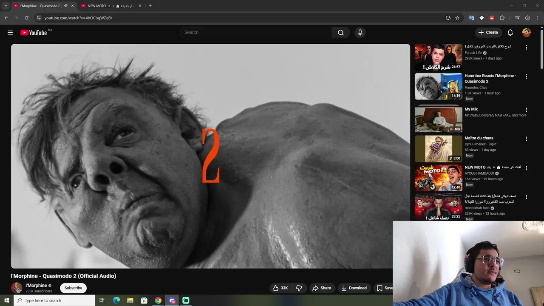This screenshot has height=306, width=544.
Task: Open the Chrome profile icon
Action: pyautogui.click(x=527, y=18)
